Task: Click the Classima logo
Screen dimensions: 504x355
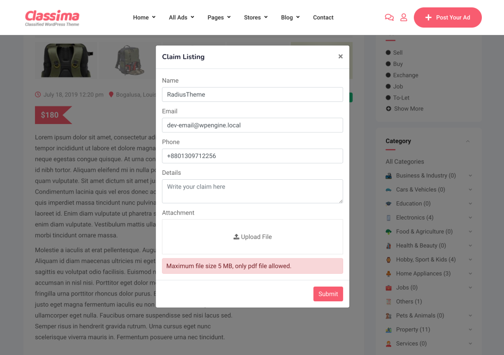Action: click(52, 18)
